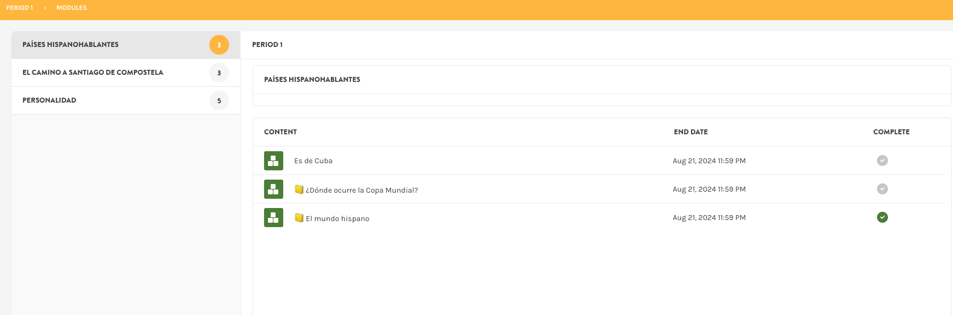
Task: Click the green module icon for El mundo hispano
Action: click(x=273, y=218)
